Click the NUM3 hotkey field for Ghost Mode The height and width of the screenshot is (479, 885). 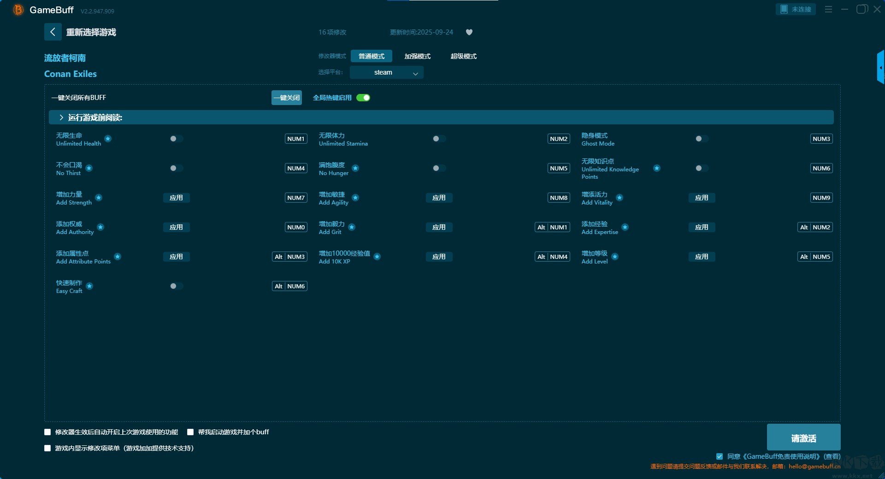(821, 139)
